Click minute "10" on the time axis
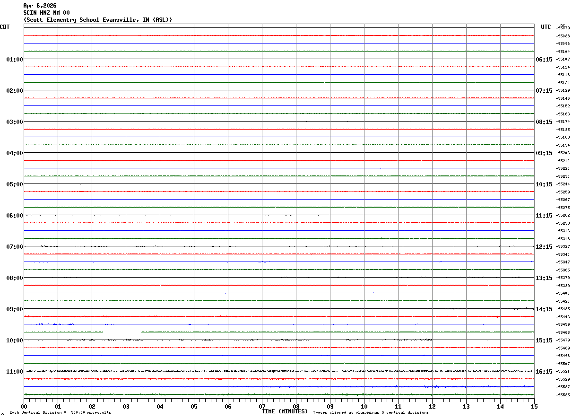572x419 pixels. [x=364, y=407]
